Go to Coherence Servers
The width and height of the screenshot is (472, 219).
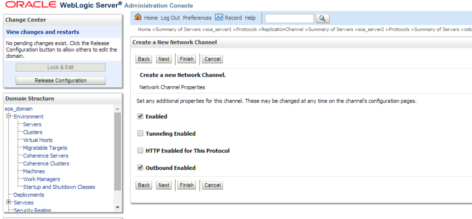pyautogui.click(x=46, y=156)
